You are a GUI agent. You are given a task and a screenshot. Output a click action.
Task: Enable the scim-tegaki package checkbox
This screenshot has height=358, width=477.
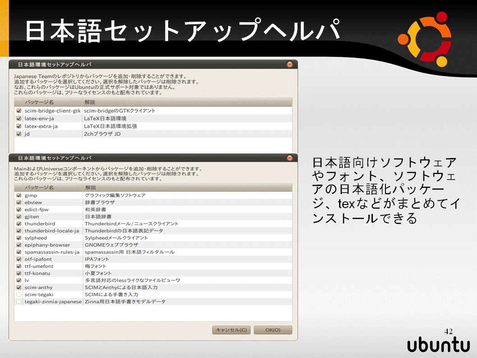[x=19, y=295]
